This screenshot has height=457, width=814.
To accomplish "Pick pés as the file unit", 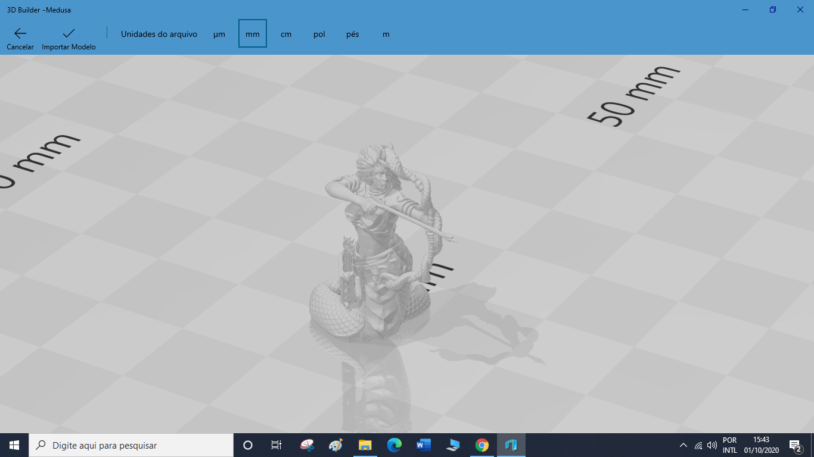I will pos(353,34).
